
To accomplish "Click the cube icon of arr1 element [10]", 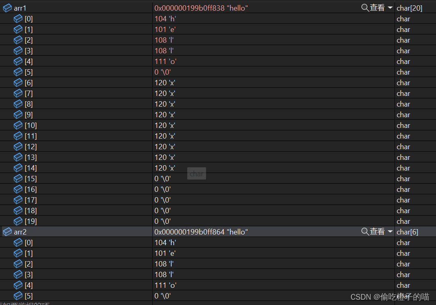I will tap(18, 125).
